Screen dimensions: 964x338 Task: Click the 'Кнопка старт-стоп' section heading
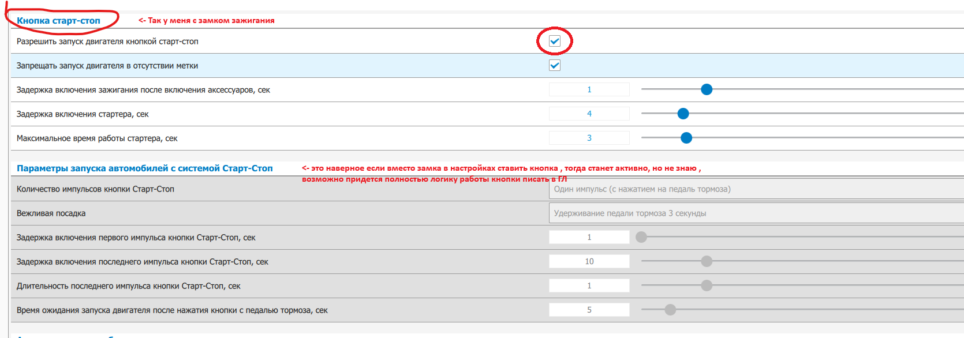58,21
